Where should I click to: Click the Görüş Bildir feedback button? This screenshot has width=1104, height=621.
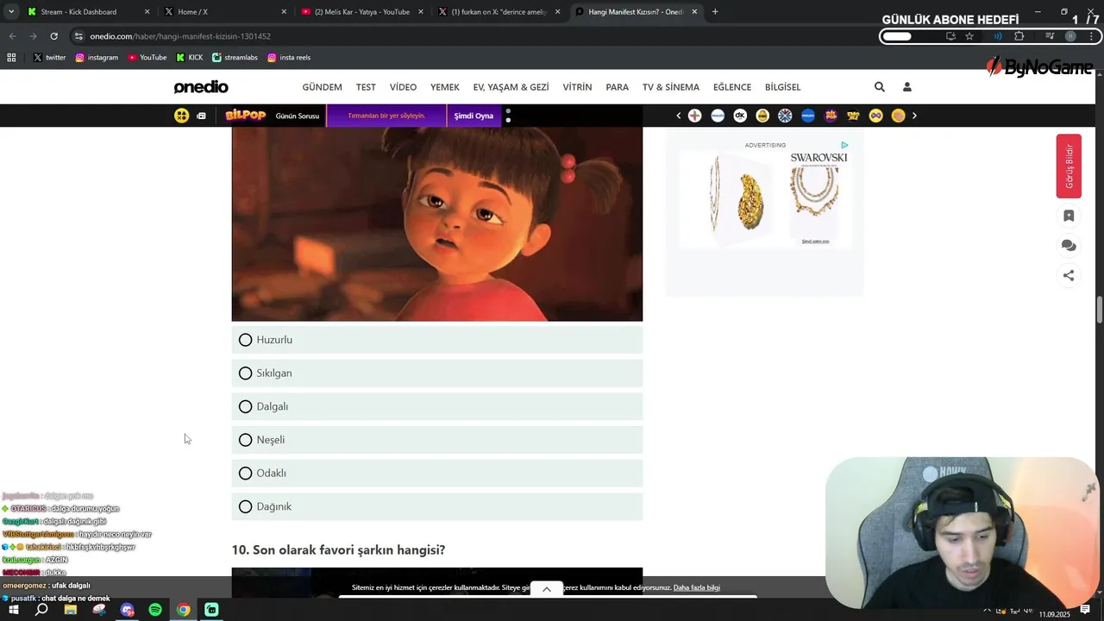[1069, 166]
